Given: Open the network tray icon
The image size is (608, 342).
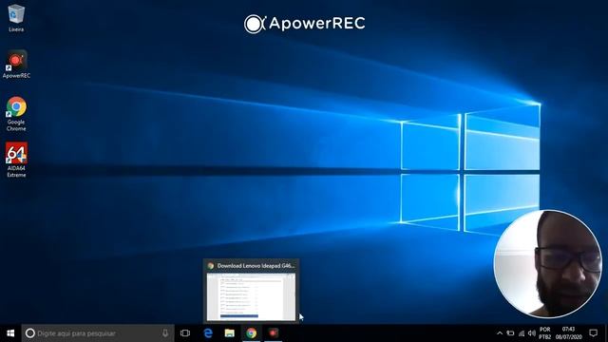Looking at the screenshot, I should pos(522,333).
